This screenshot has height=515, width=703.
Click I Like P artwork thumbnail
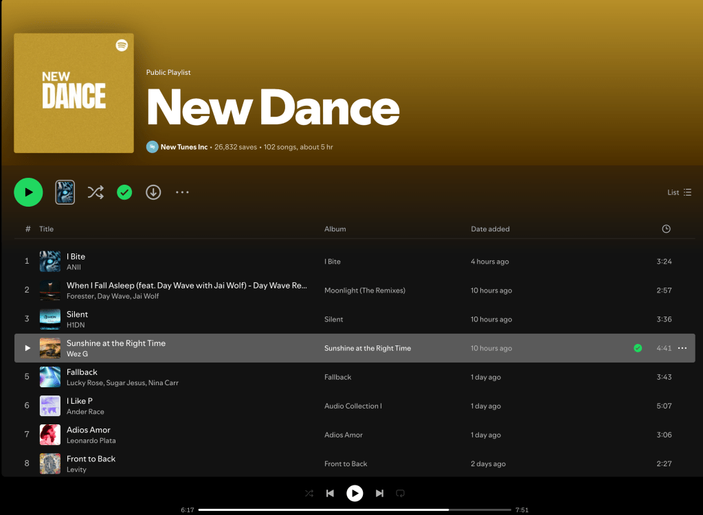49,406
